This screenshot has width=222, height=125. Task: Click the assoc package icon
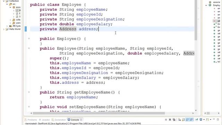click(14, 7)
